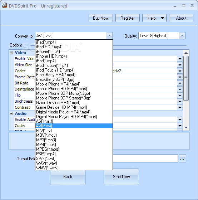Pick FLV(*.flv) from the list
This screenshot has width=198, height=200.
click(x=74, y=131)
